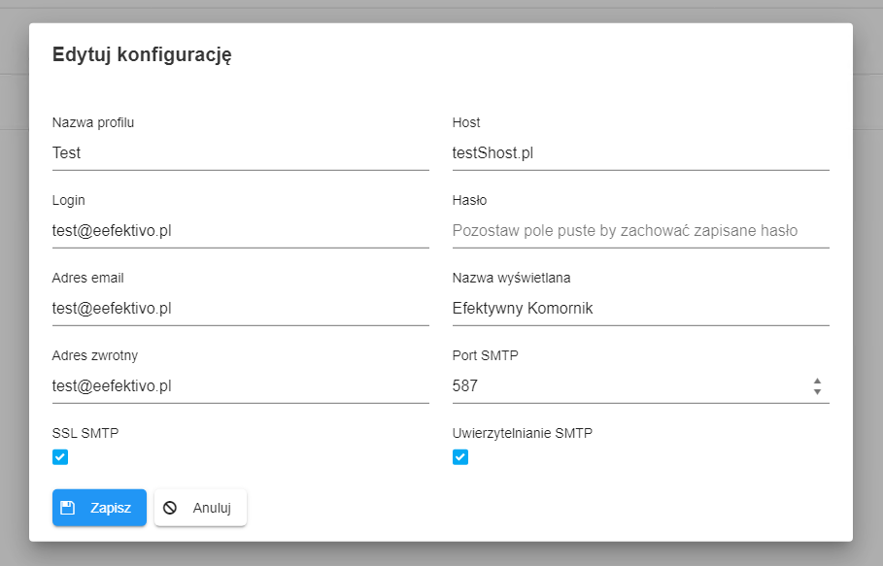Focus the Nazwa profilu field

[x=241, y=153]
